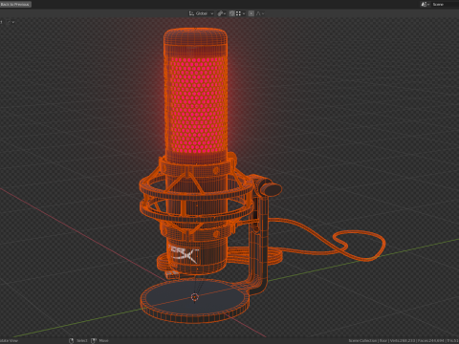Click the transform orientation axes icon
459x344 pixels.
pos(191,13)
